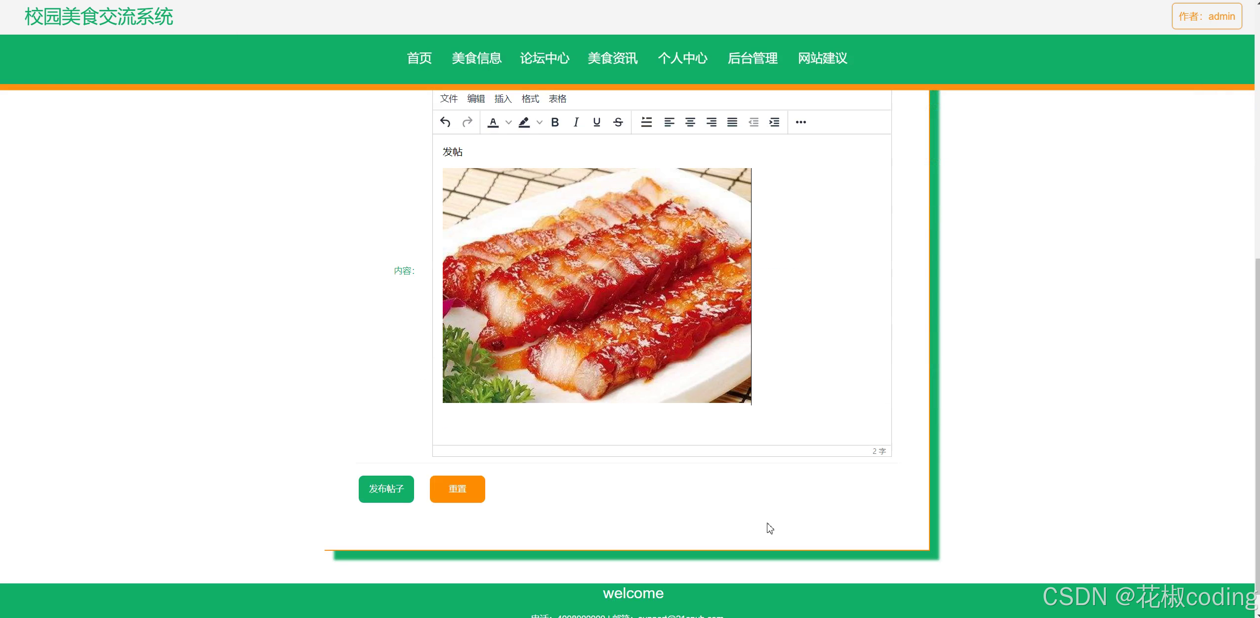Navigate to 论坛中心 in the navbar
1260x618 pixels.
545,59
